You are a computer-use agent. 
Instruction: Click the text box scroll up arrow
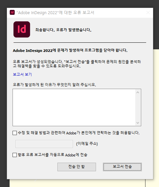138,92
